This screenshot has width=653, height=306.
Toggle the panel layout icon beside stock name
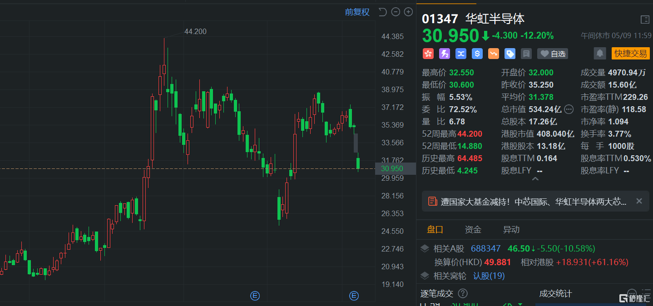pos(644,20)
